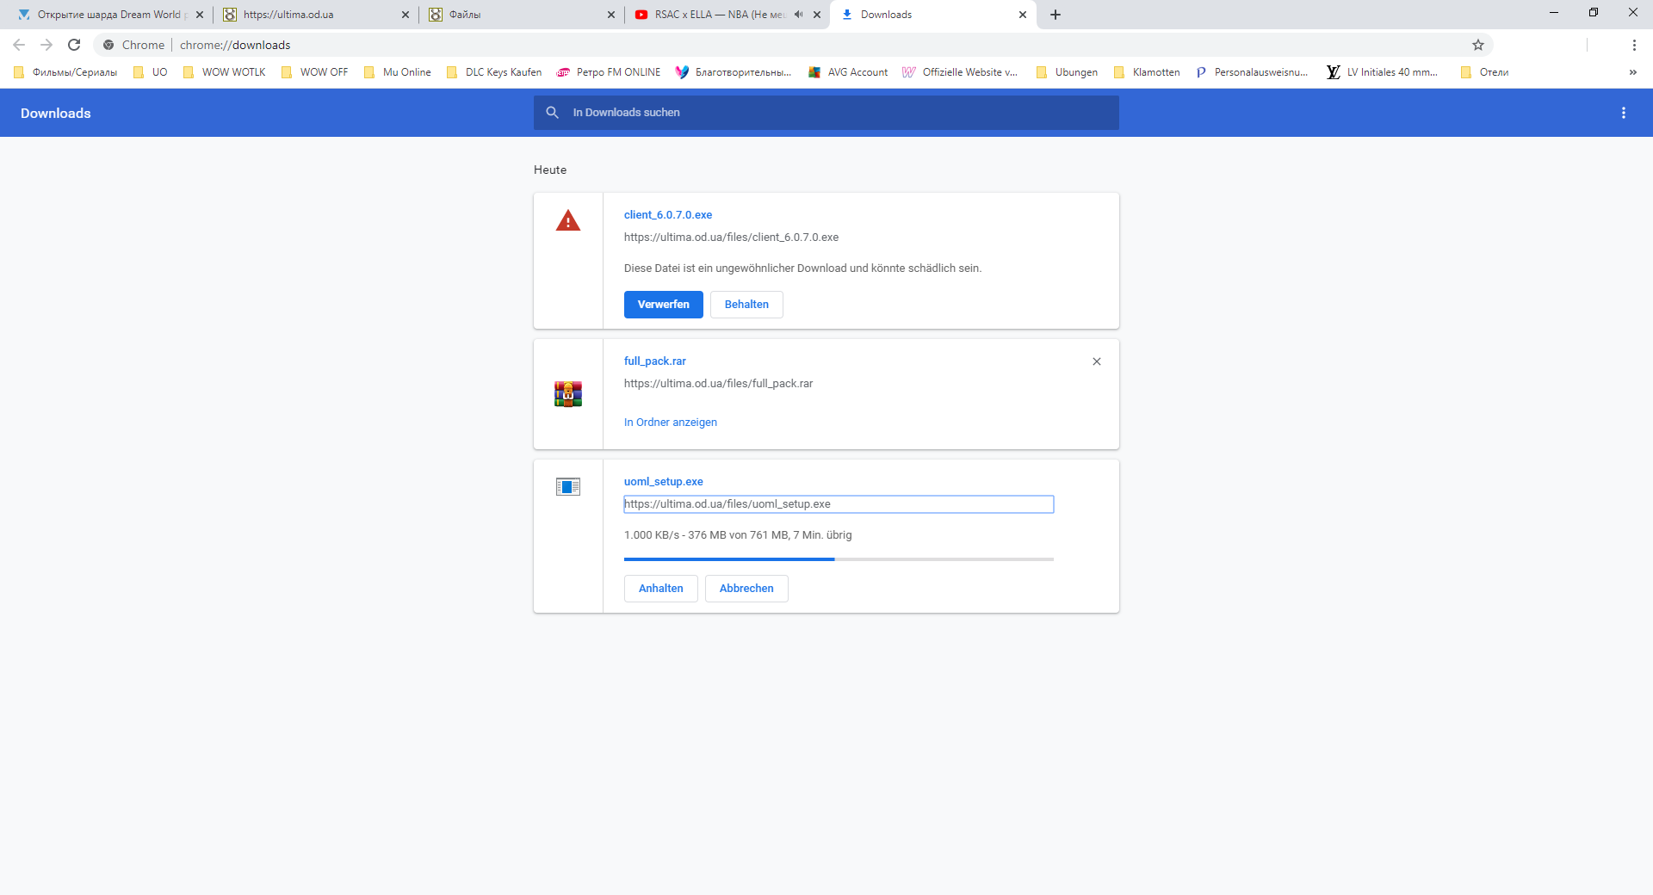
Task: Open the Downloads page more-actions menu
Action: tap(1624, 113)
